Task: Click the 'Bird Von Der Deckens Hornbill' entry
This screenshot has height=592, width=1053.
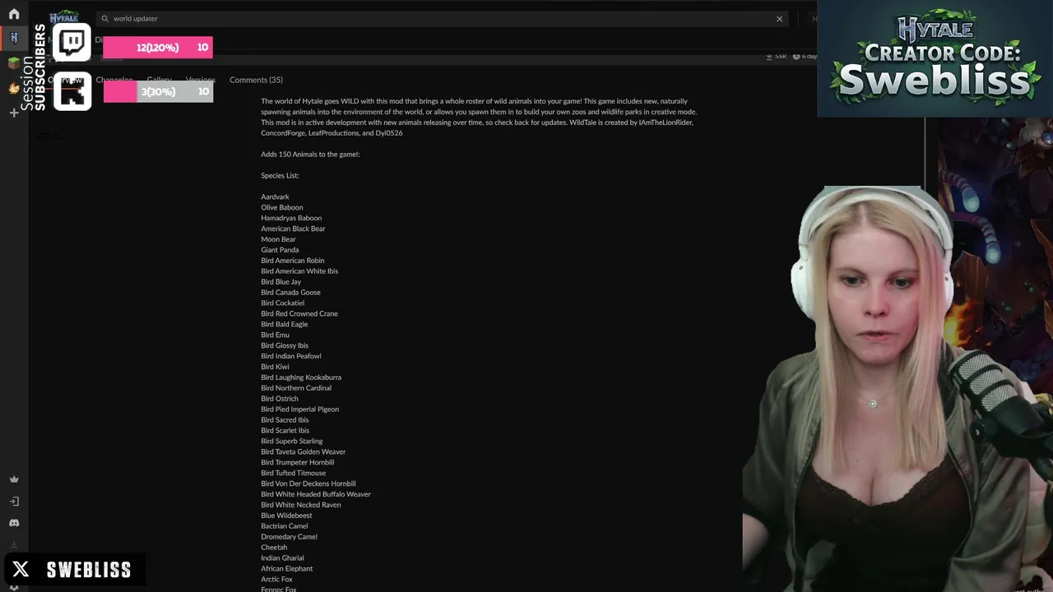Action: tap(308, 484)
